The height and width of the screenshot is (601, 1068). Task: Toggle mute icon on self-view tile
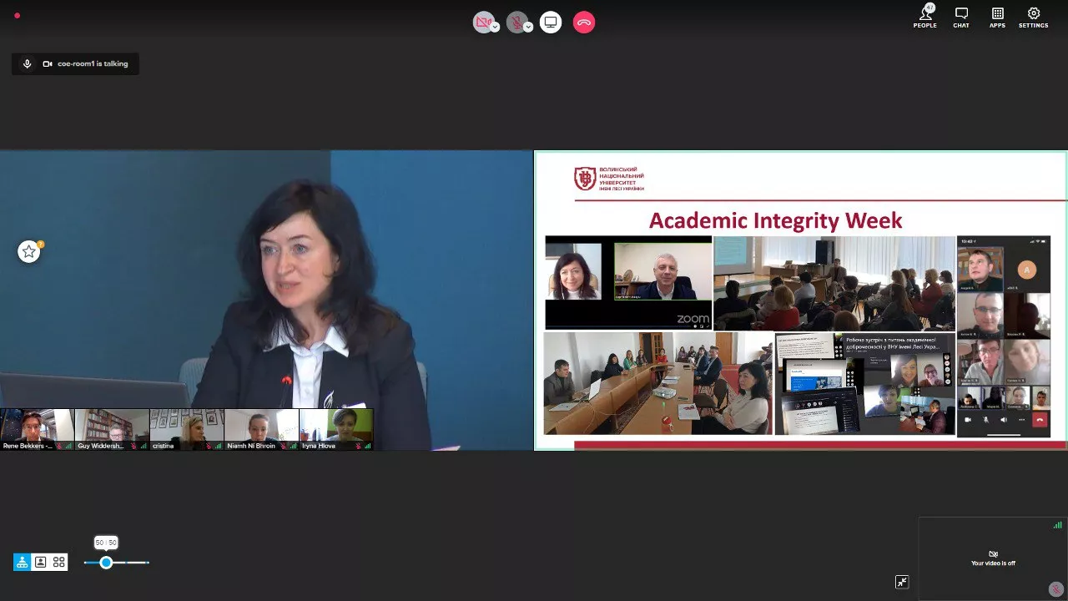[x=1055, y=588]
